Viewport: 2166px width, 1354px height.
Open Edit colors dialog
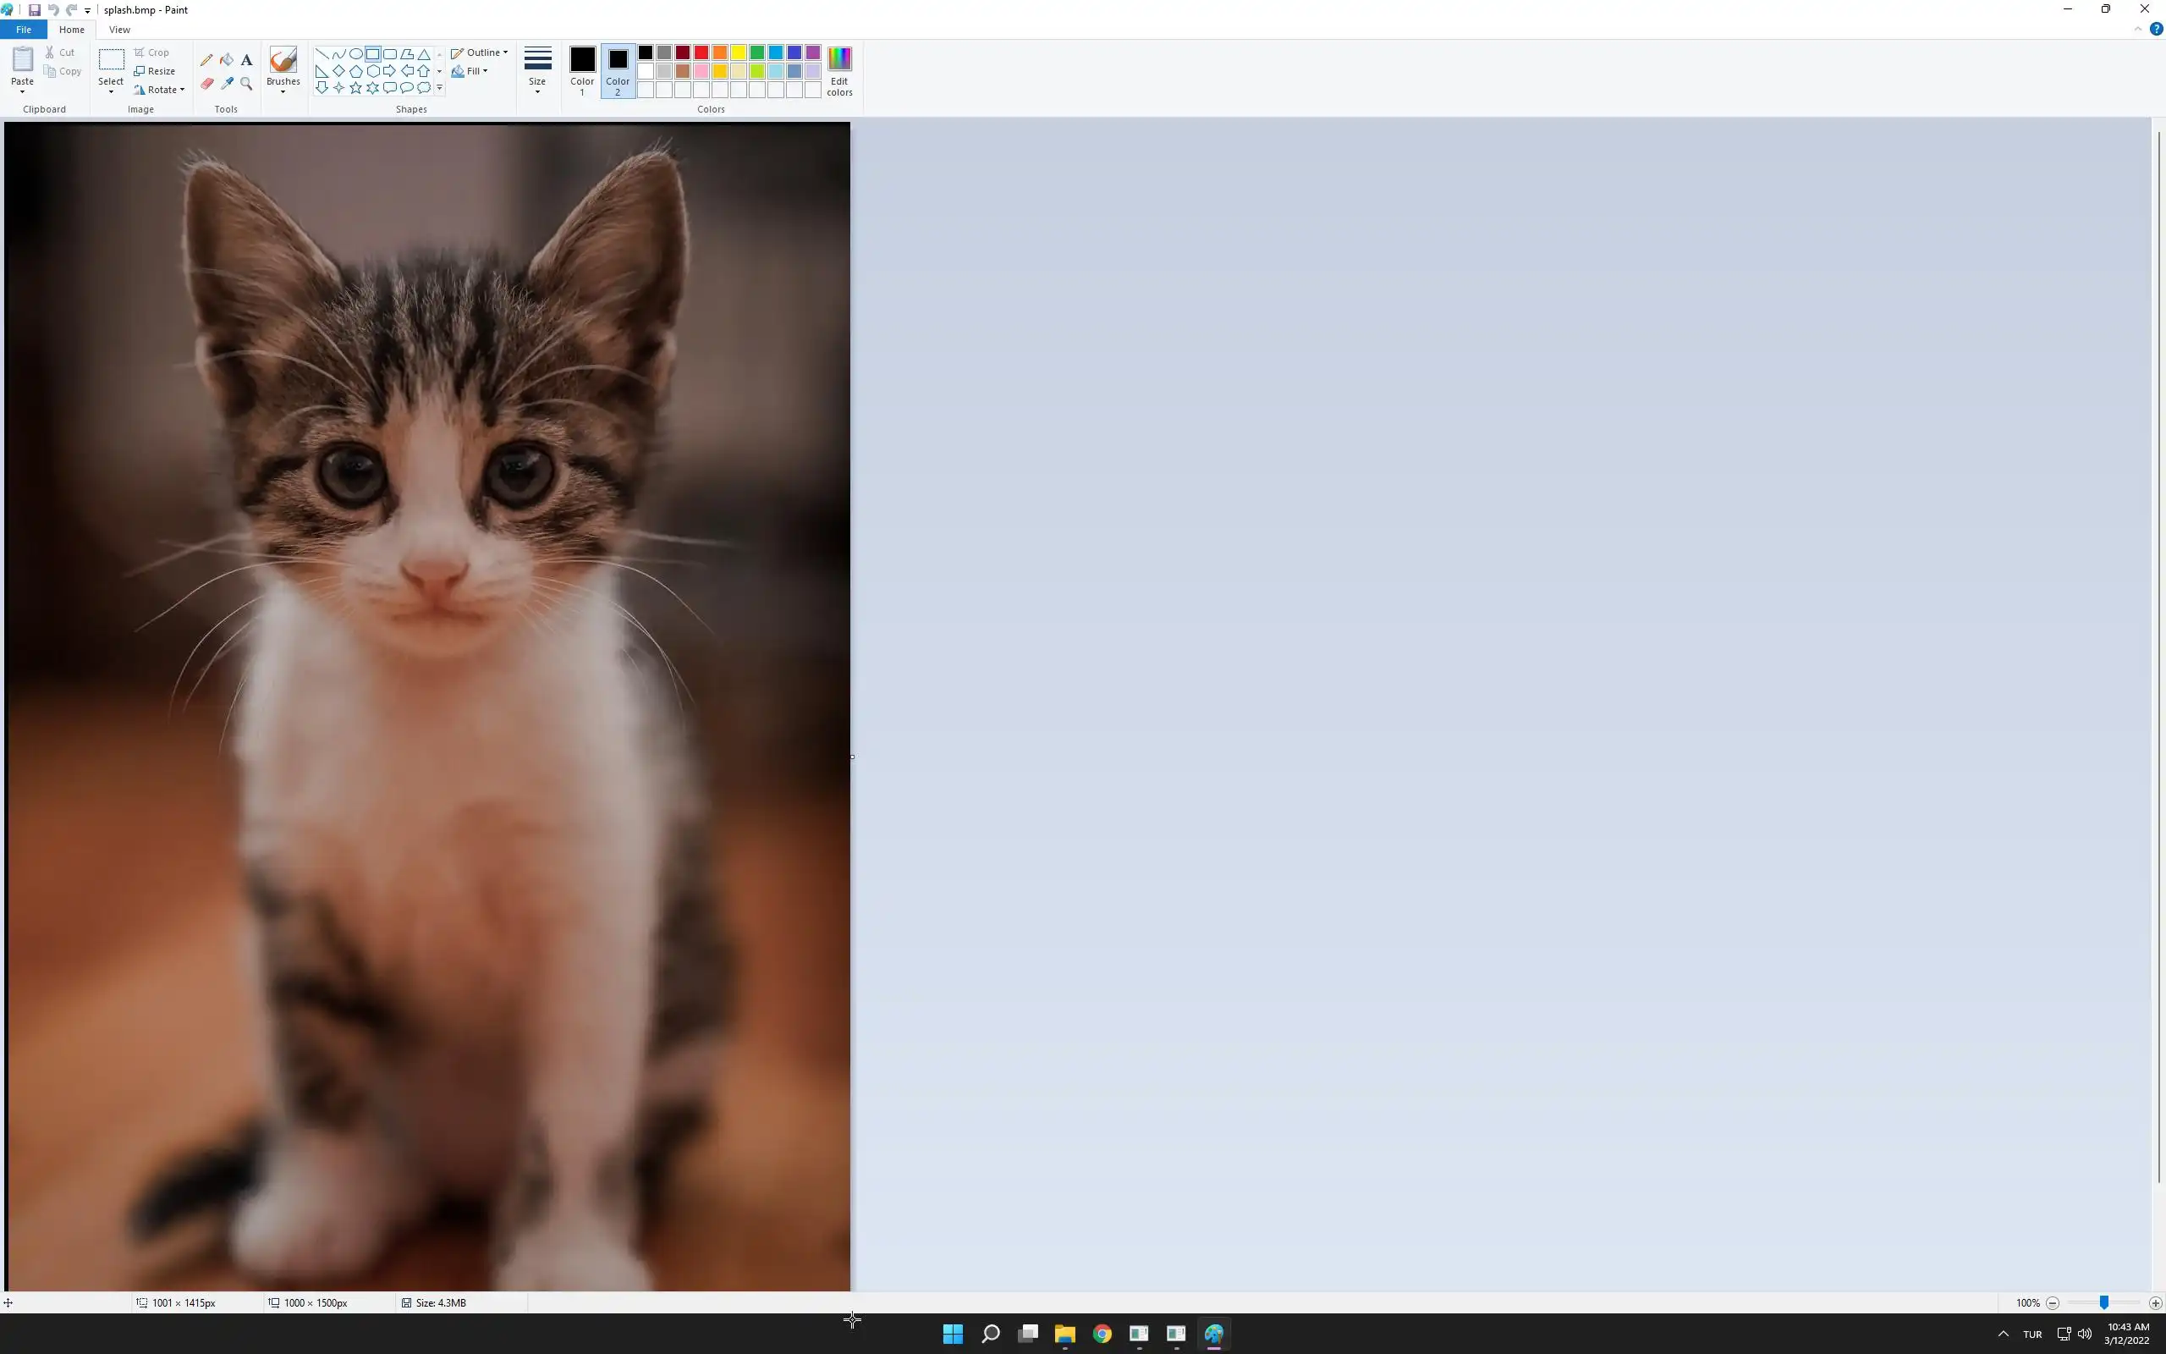click(838, 71)
